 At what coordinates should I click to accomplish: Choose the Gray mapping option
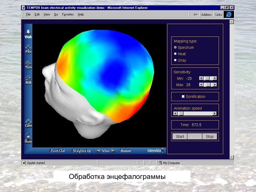(175, 60)
